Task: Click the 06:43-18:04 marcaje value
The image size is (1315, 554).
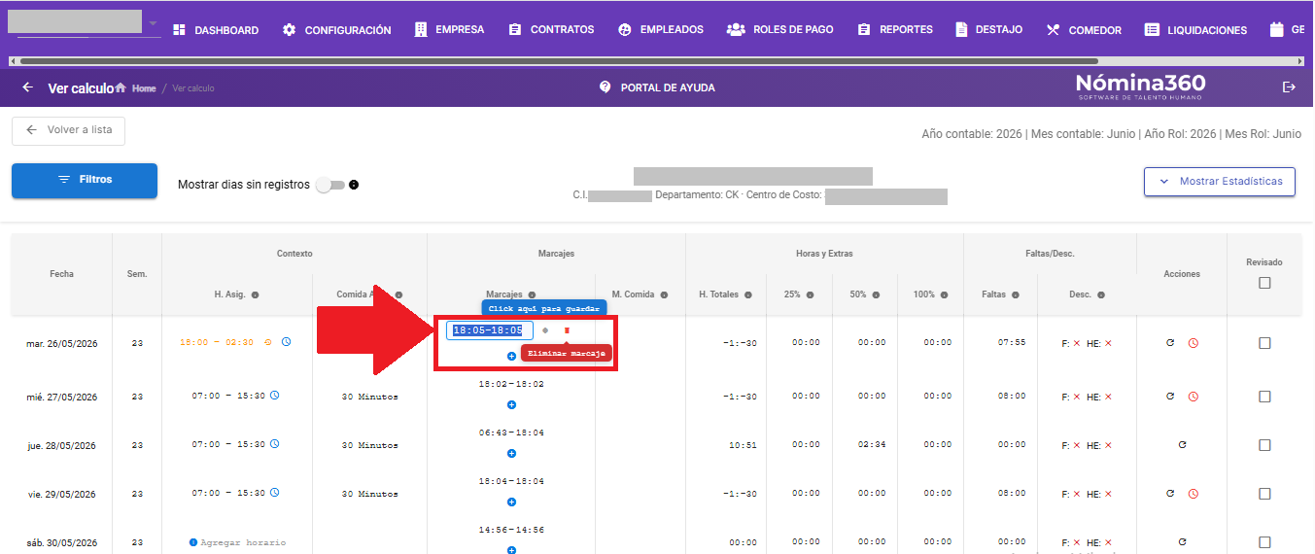Action: (511, 433)
